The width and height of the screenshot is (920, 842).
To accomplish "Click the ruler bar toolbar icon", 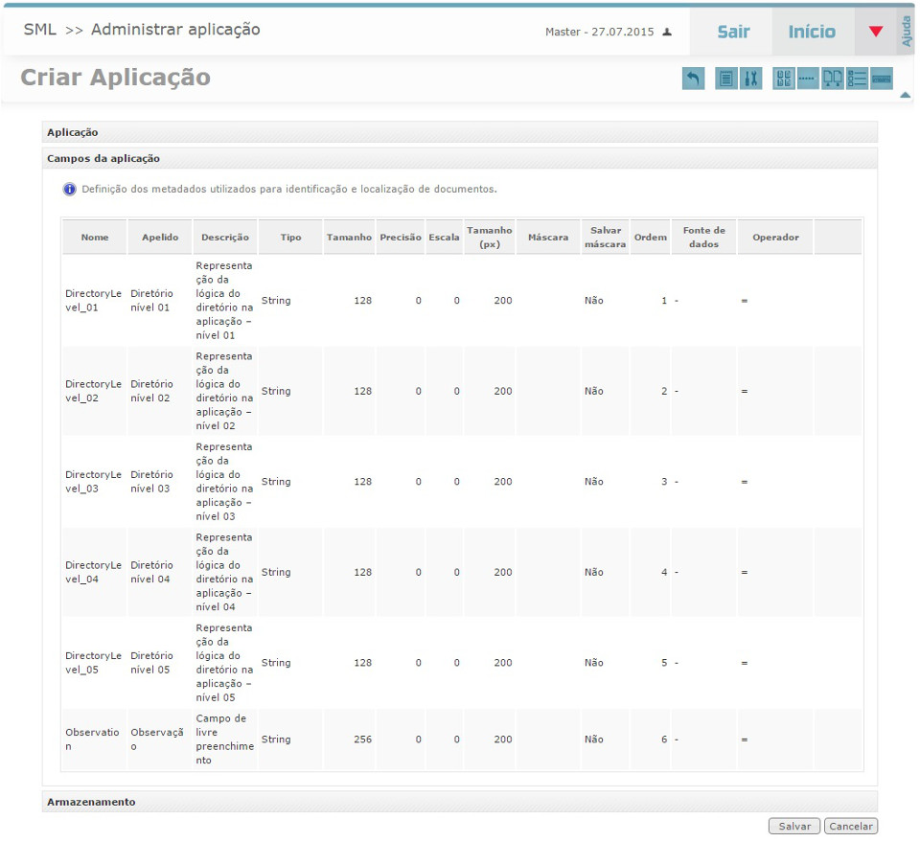I will point(882,79).
